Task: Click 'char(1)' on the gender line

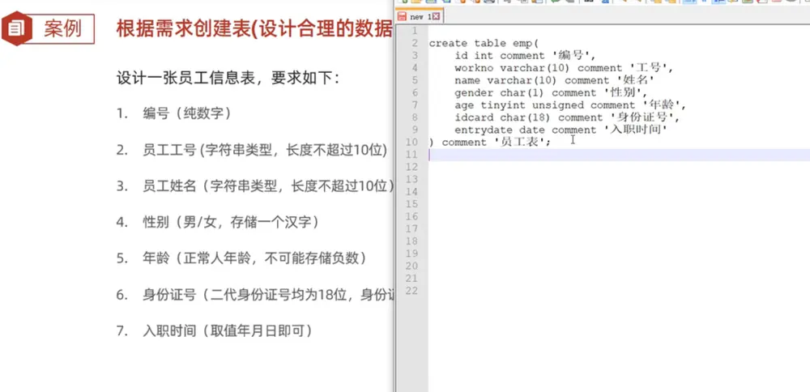Action: pos(522,93)
